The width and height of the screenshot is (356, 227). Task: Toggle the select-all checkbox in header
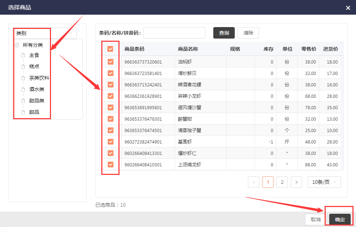(110, 49)
